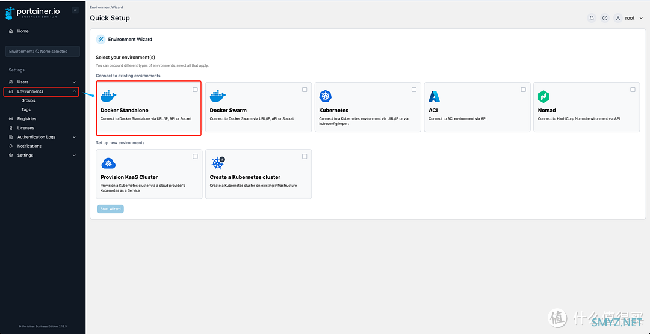Enable the Create a Kubernetes cluster checkbox

[305, 156]
